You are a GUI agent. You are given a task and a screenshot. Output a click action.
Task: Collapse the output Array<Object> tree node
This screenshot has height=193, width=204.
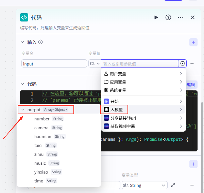(x=22, y=109)
